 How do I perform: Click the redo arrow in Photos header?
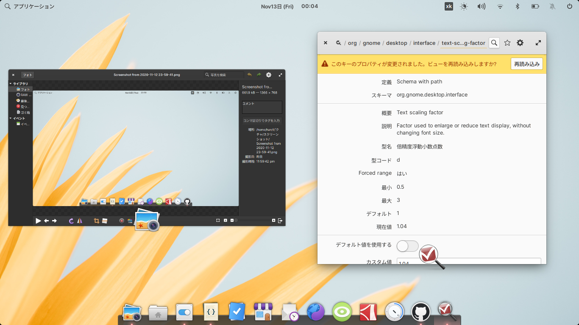[259, 75]
